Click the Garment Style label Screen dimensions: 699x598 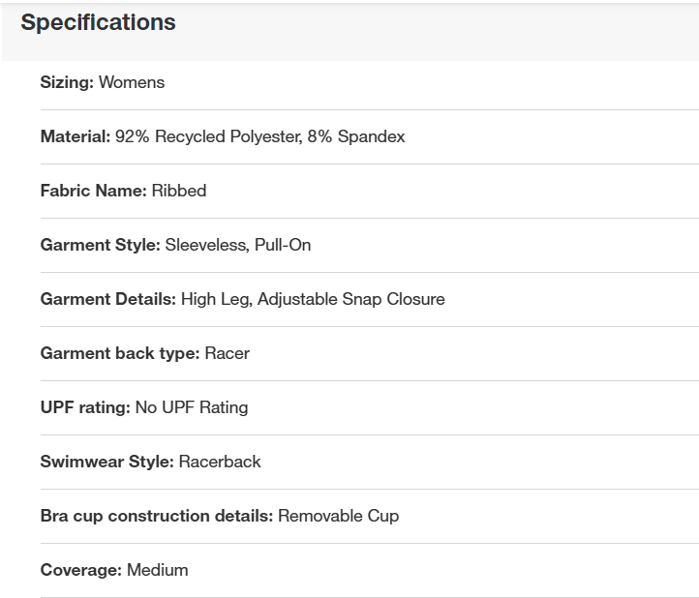pyautogui.click(x=100, y=245)
